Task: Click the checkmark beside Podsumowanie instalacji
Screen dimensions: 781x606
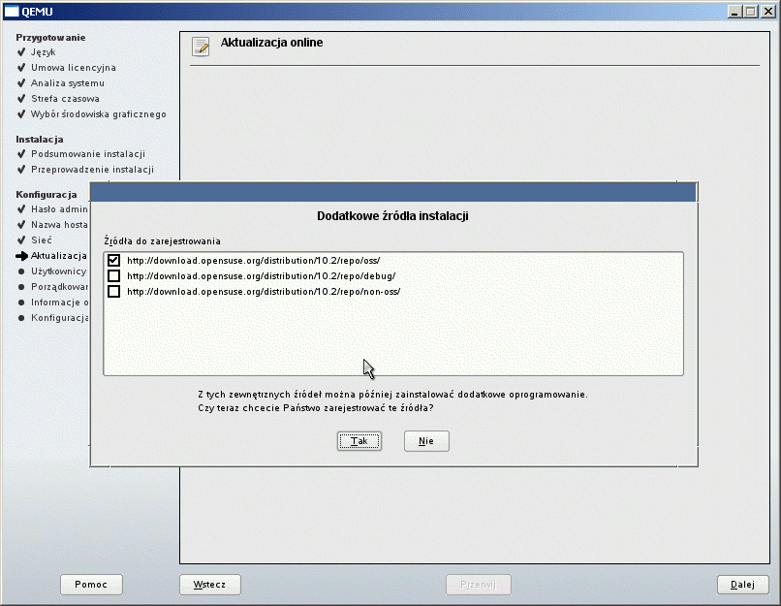Action: pyautogui.click(x=21, y=154)
